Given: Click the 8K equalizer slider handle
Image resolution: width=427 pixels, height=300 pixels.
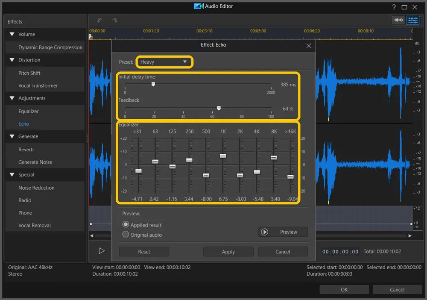Looking at the screenshot, I should 274,158.
